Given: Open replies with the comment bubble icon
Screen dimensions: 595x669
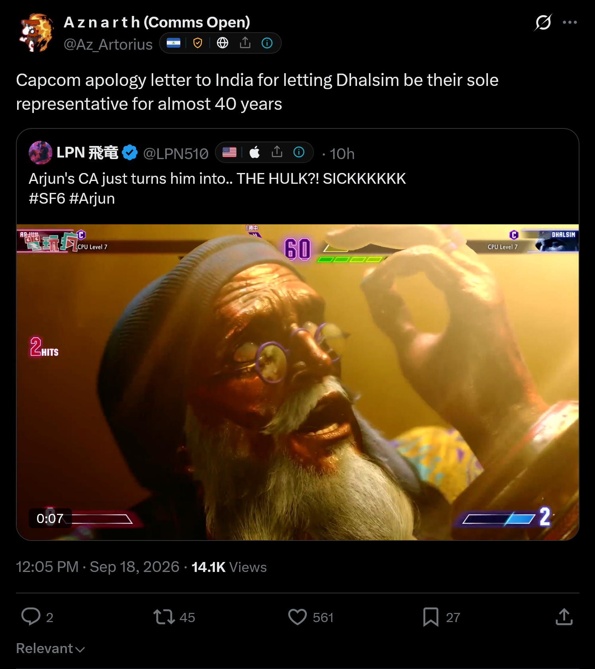Looking at the screenshot, I should click(x=31, y=617).
